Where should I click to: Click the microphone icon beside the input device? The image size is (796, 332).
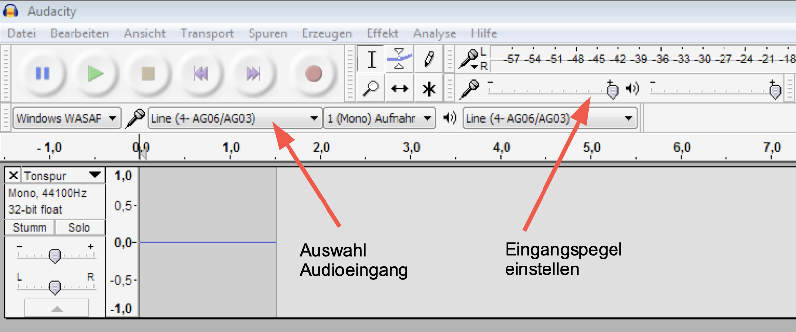pyautogui.click(x=135, y=118)
